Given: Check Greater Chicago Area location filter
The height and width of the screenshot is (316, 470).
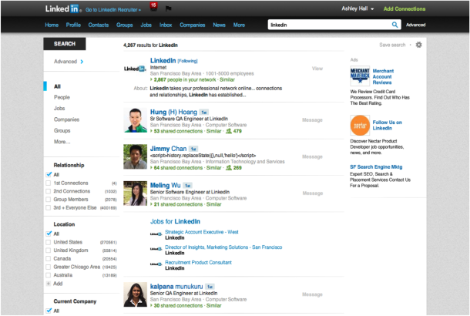Looking at the screenshot, I should [49, 267].
